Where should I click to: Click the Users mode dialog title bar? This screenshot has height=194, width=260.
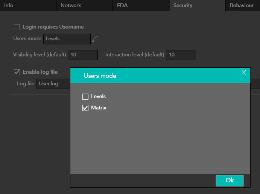tap(151, 76)
